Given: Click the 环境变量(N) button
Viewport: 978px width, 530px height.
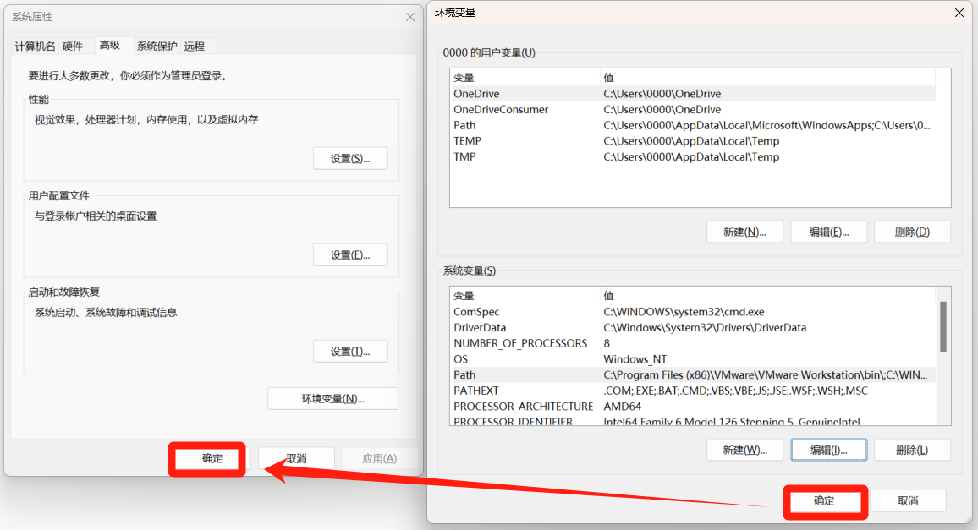Looking at the screenshot, I should tap(332, 399).
